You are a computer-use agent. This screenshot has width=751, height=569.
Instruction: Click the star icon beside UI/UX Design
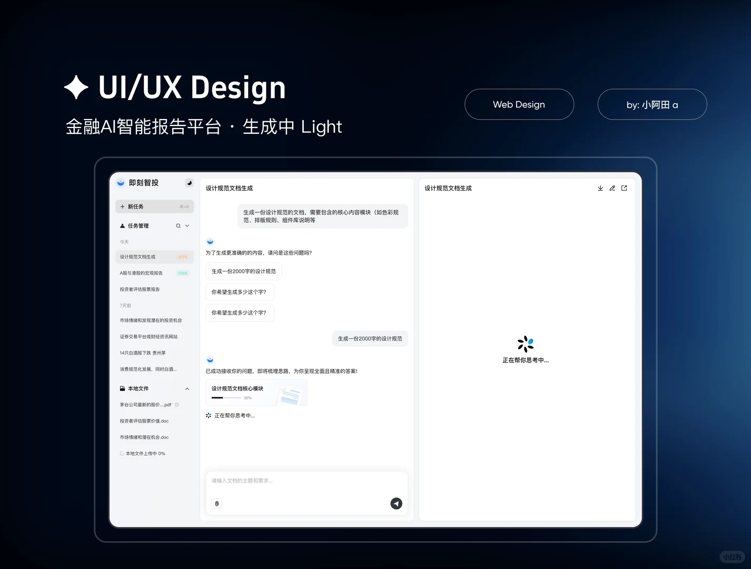76,87
